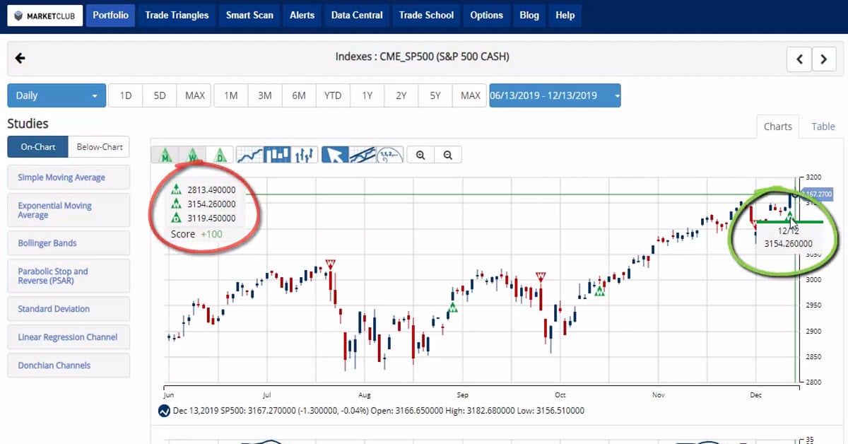Set range to 6M

[x=299, y=95]
